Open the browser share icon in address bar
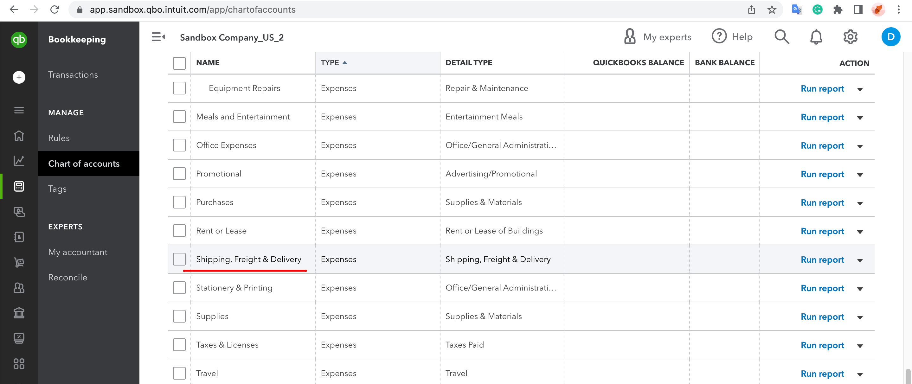912x384 pixels. [x=752, y=10]
